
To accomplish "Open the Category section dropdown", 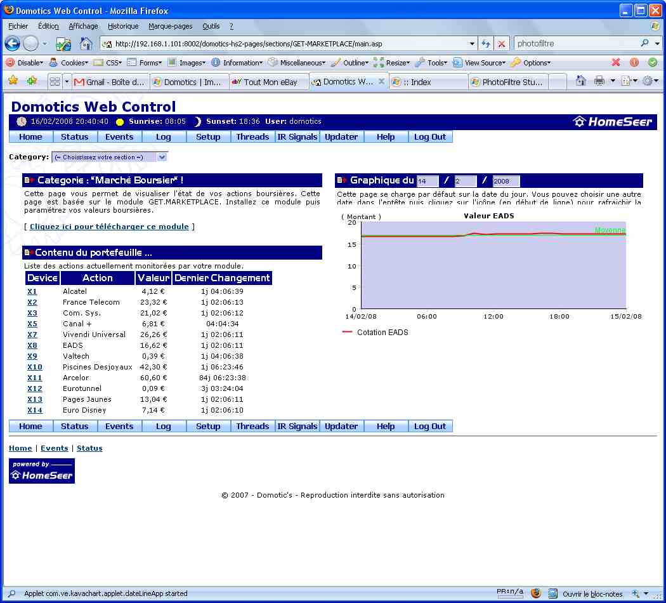I will click(110, 157).
